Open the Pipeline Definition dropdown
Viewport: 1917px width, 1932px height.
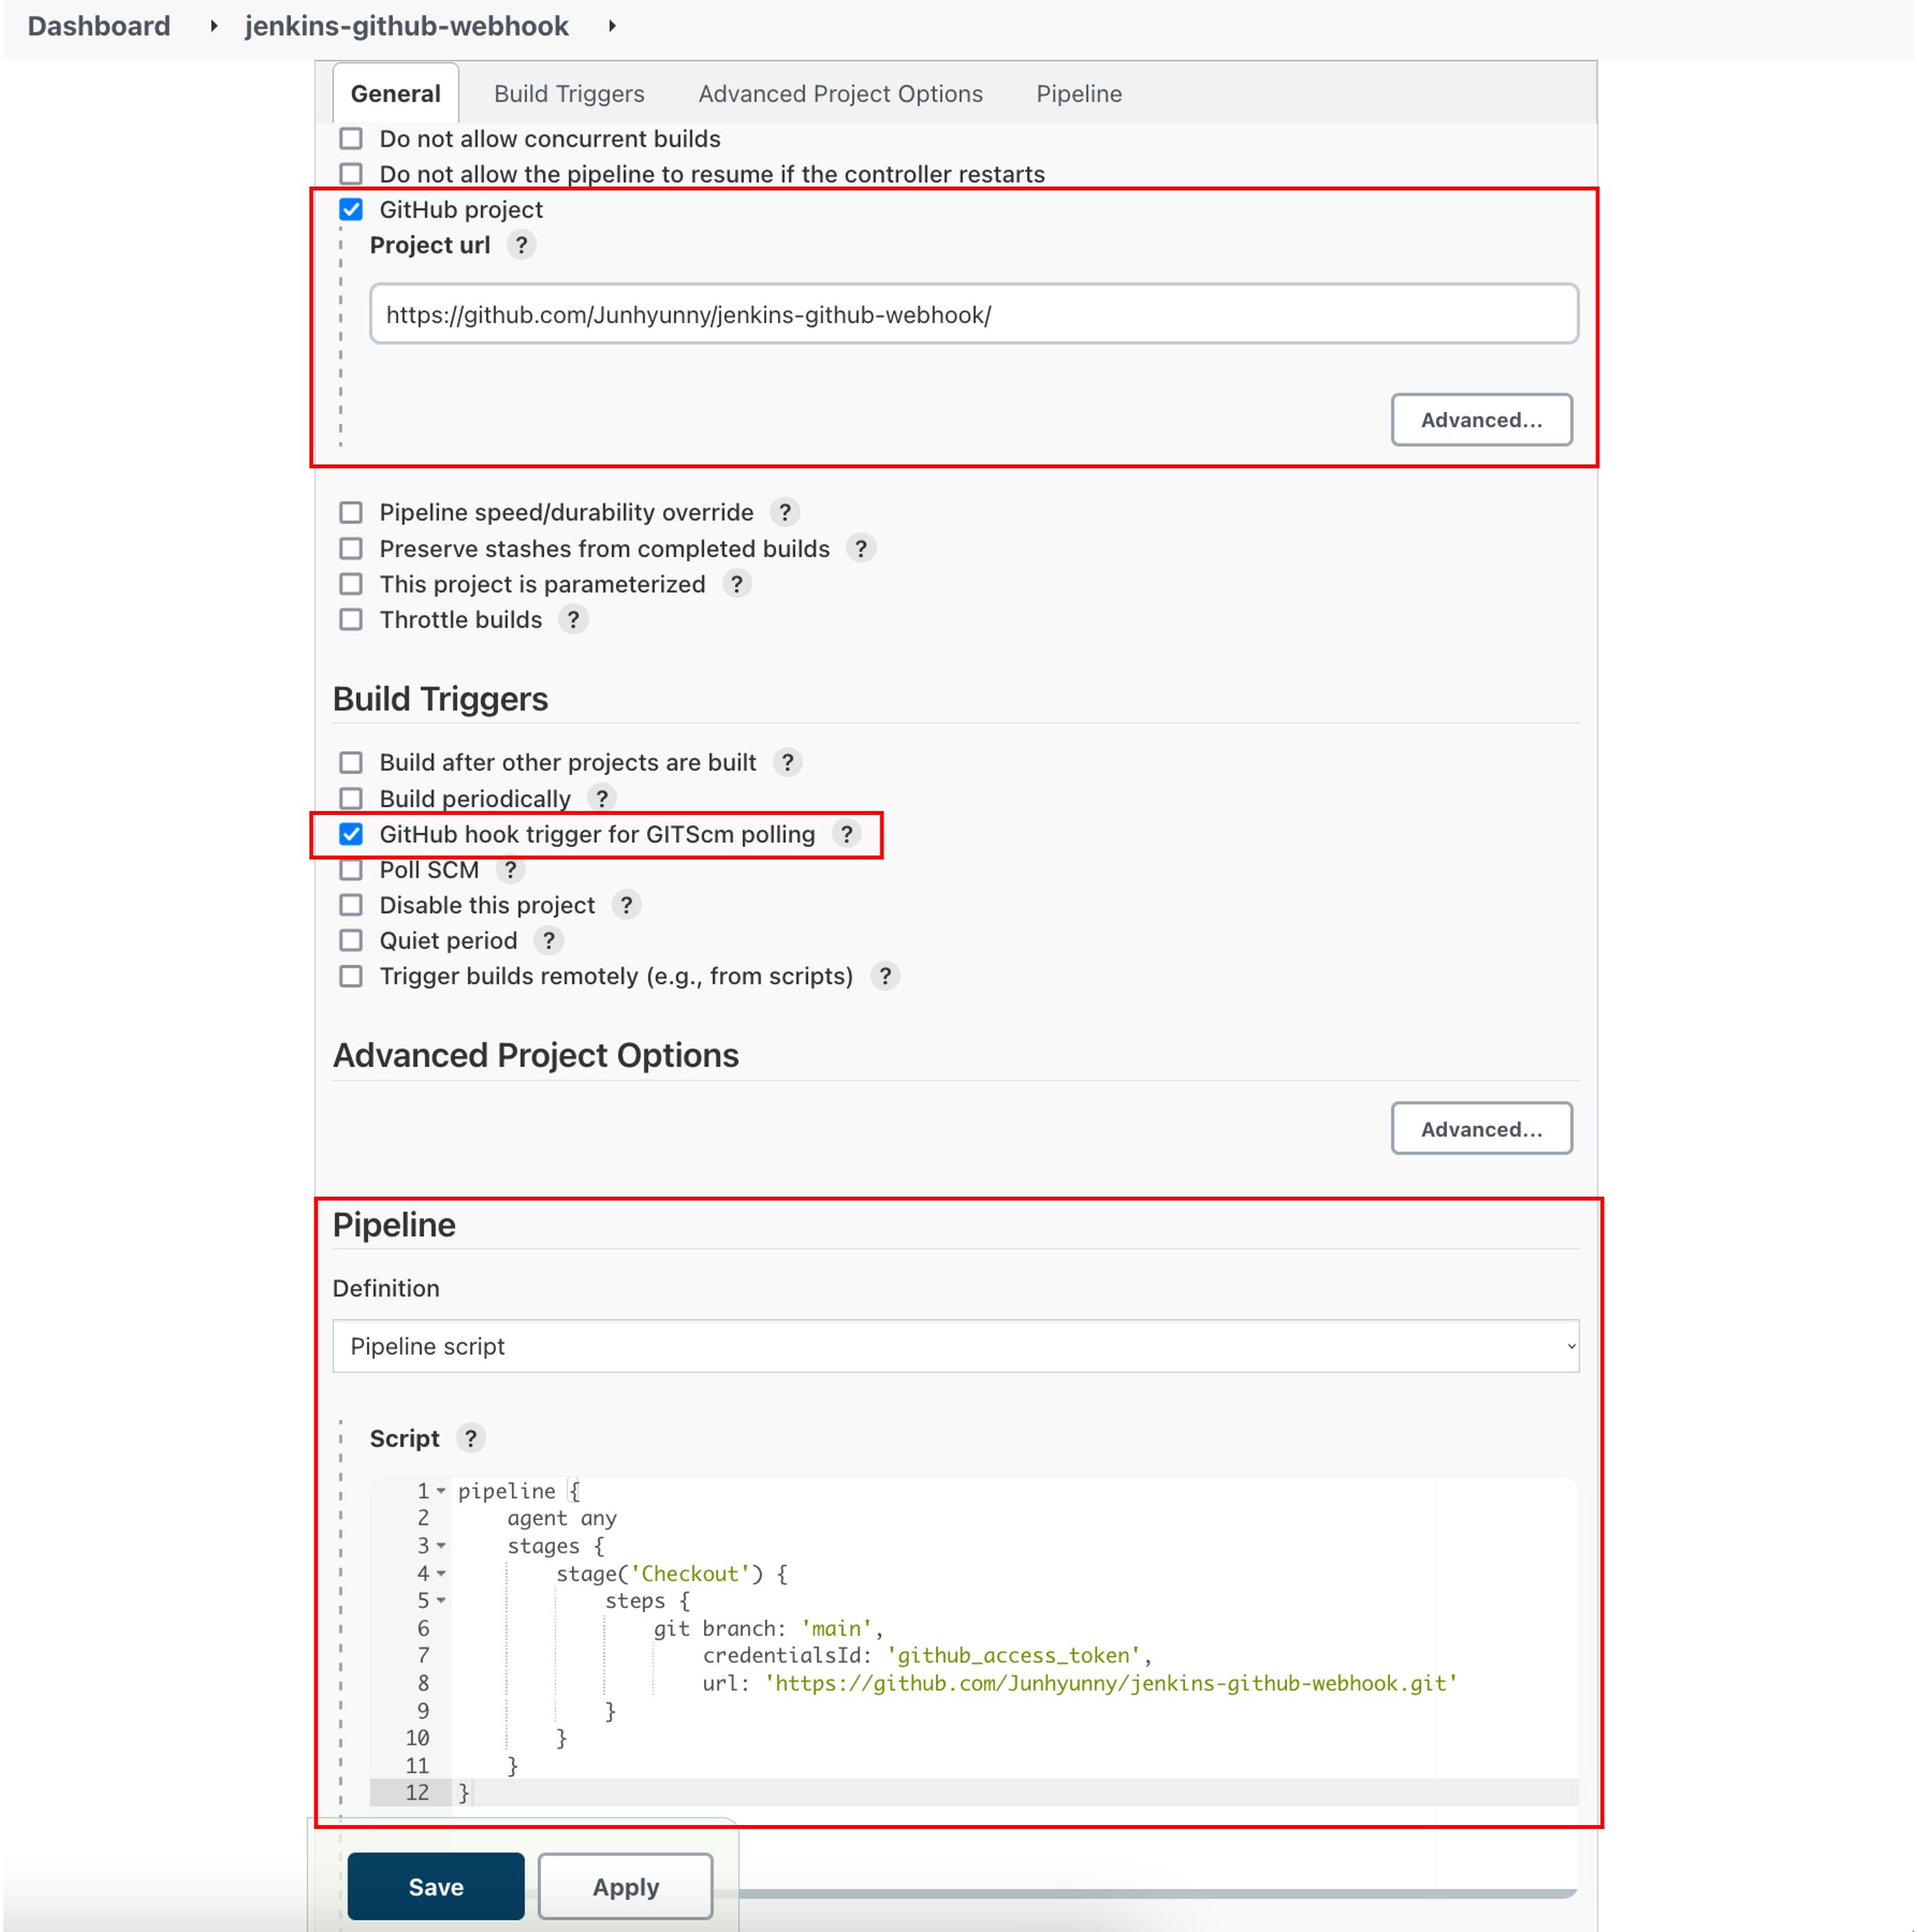coord(955,1346)
